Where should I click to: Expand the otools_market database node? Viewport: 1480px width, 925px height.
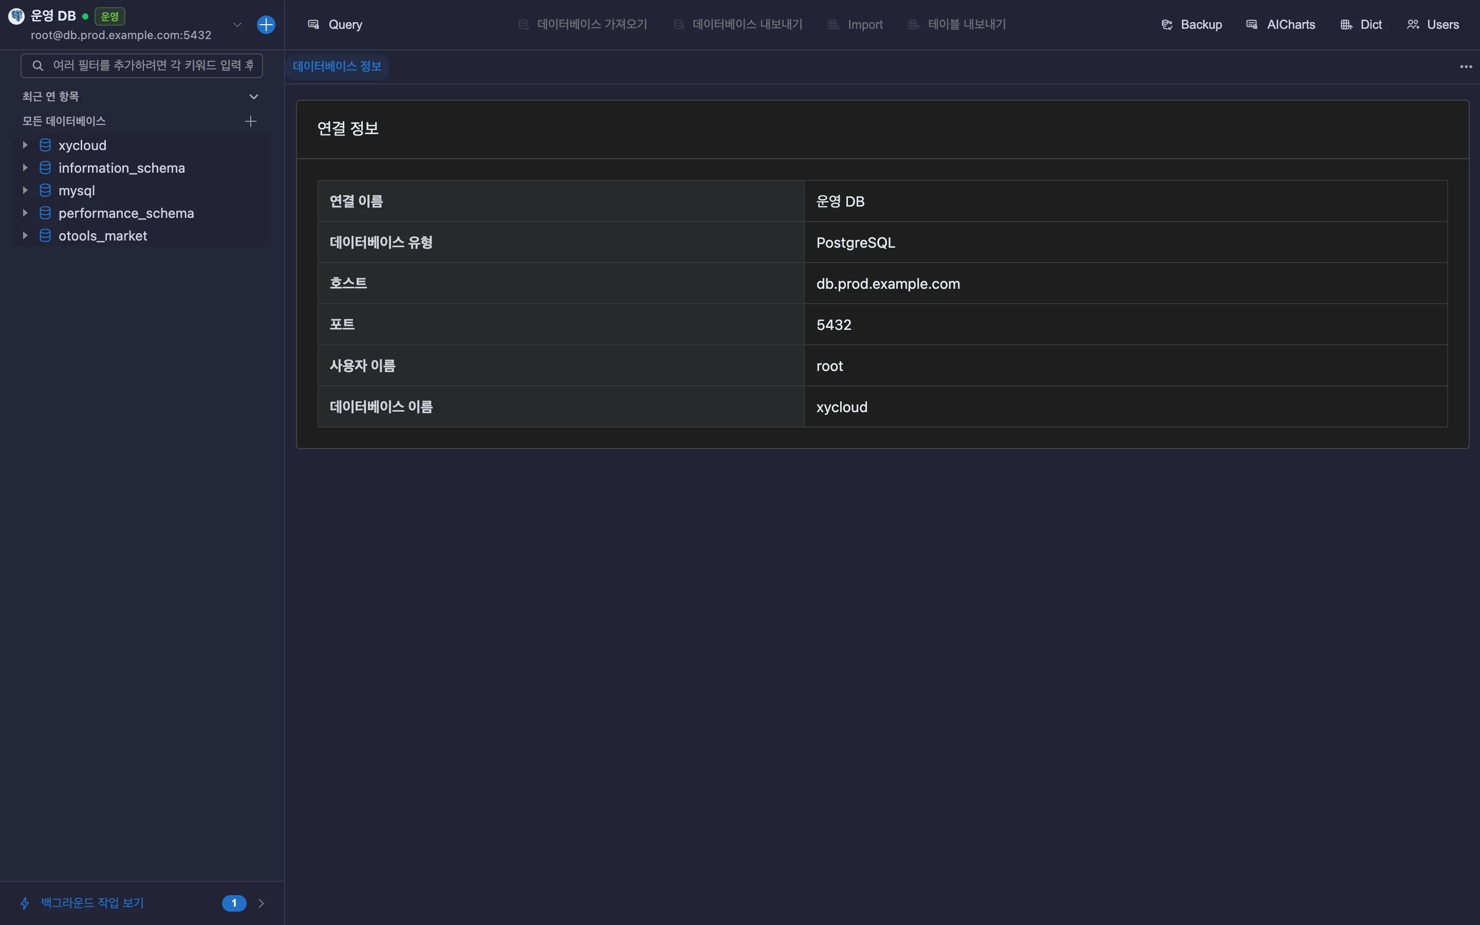click(x=25, y=235)
